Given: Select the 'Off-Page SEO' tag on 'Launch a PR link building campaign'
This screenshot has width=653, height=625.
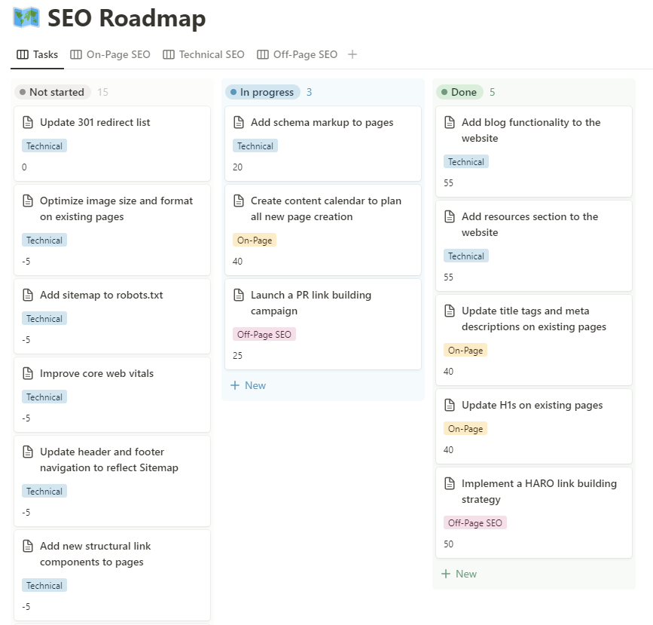Looking at the screenshot, I should point(264,334).
